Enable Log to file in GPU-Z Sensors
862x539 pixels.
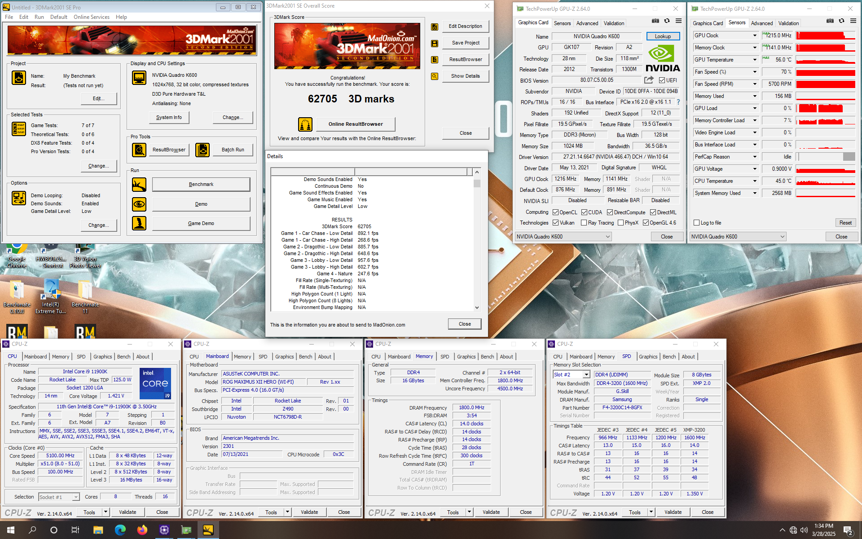[696, 223]
